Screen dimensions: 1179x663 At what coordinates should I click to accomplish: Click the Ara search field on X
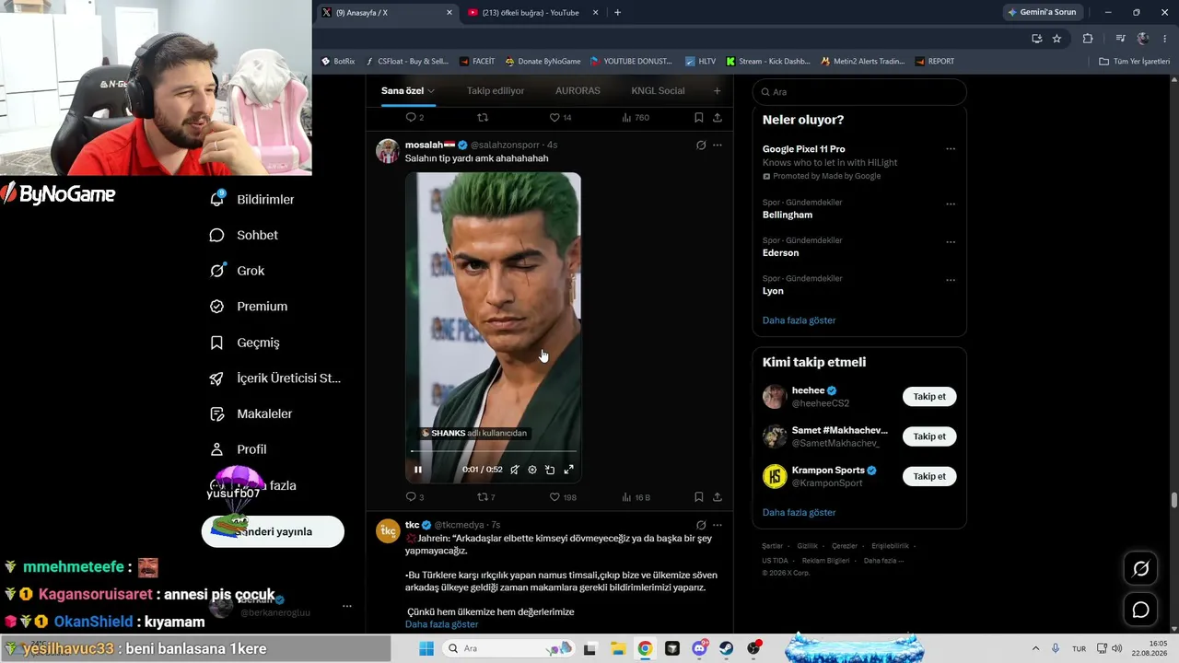pyautogui.click(x=859, y=92)
